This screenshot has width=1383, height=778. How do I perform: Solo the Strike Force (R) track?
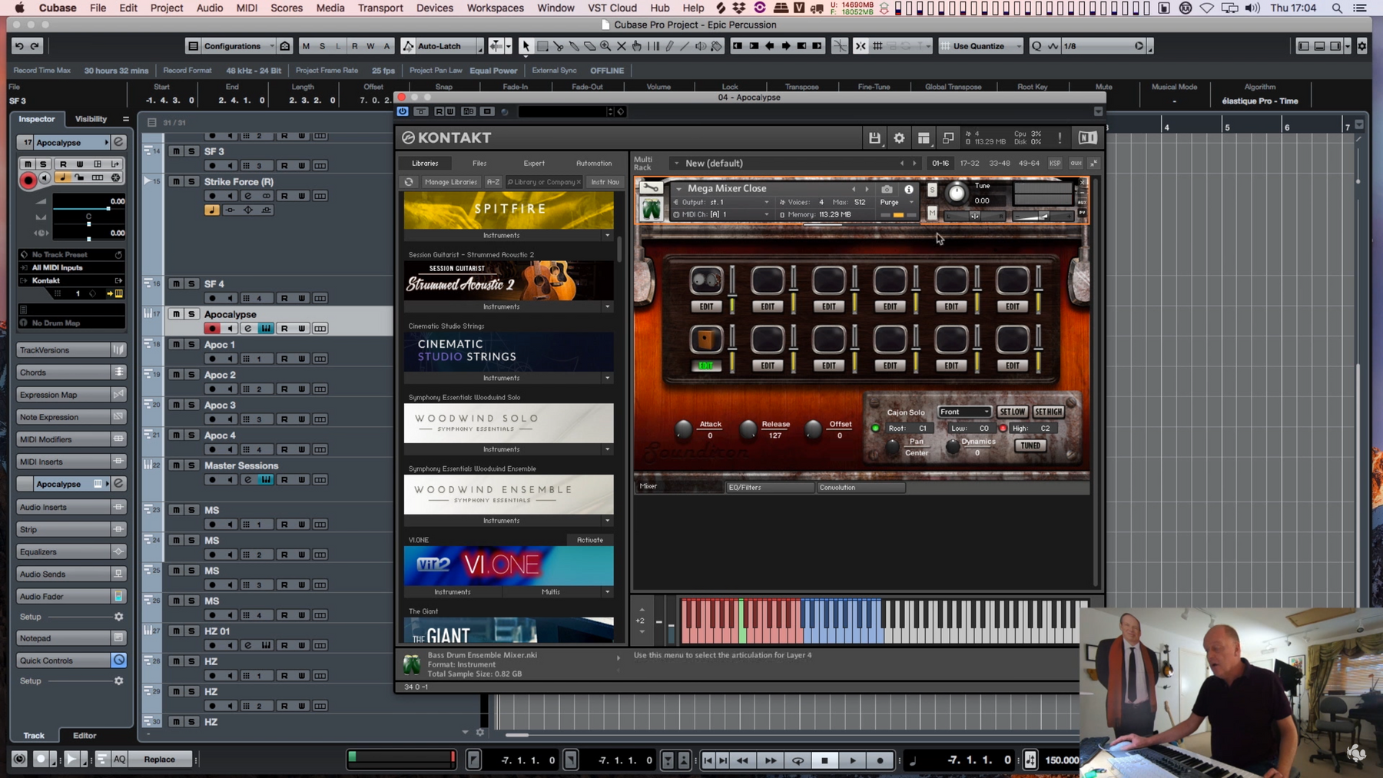(191, 182)
